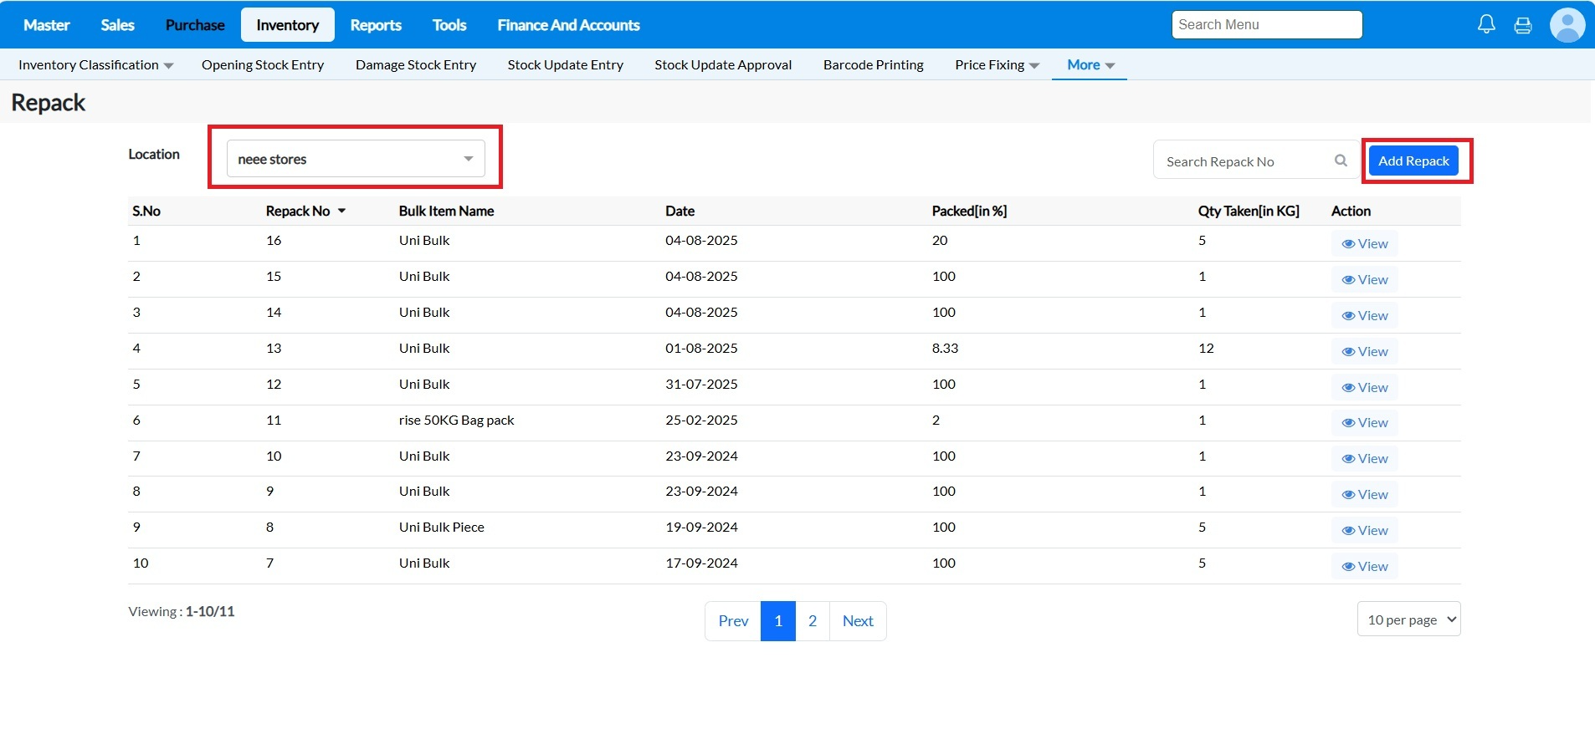Open the Reports menu

(376, 25)
